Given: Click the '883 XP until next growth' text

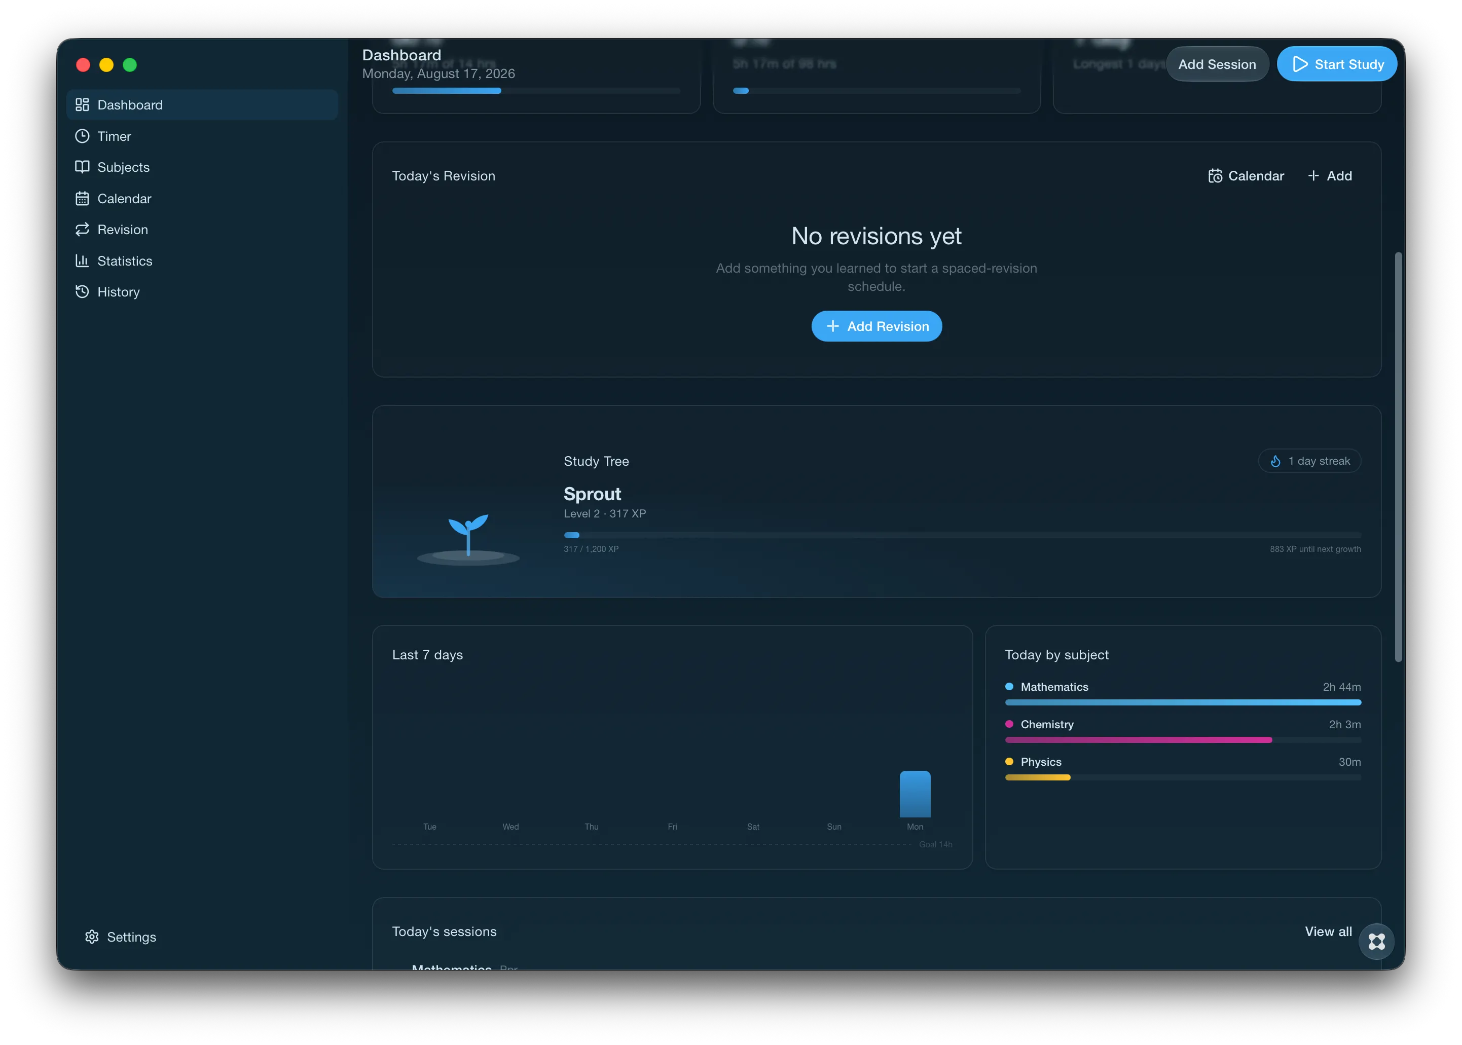Looking at the screenshot, I should tap(1314, 548).
